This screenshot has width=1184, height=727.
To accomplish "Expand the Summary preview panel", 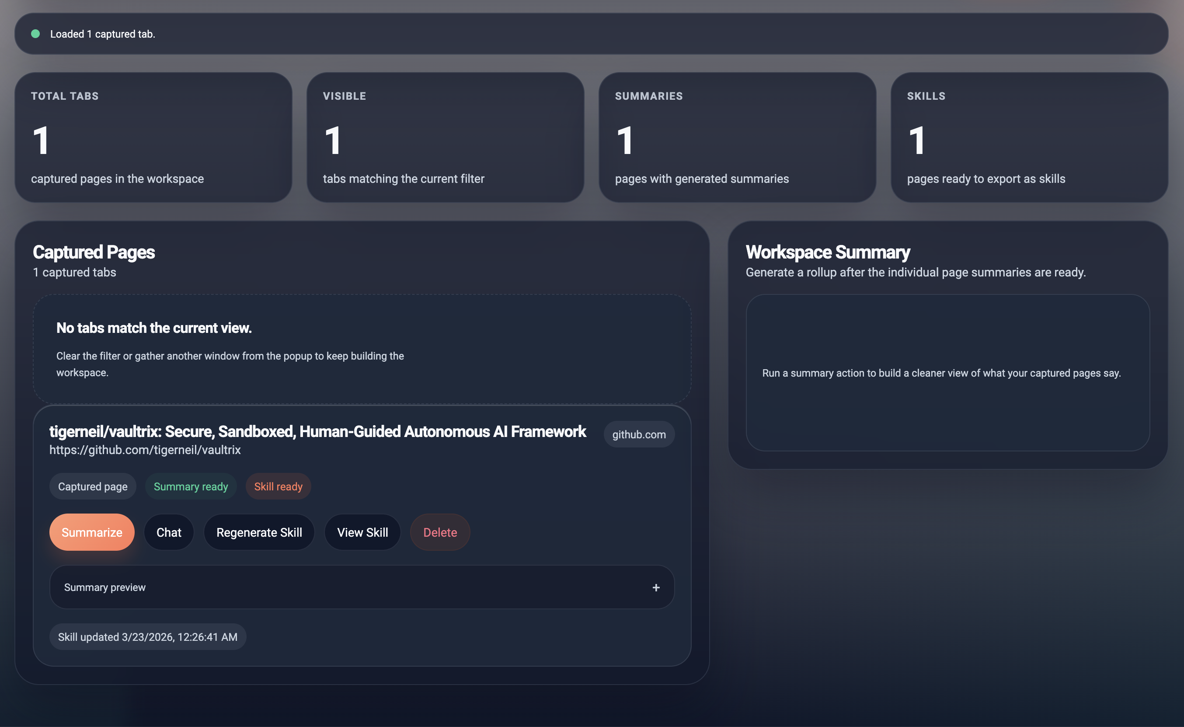I will 362,587.
